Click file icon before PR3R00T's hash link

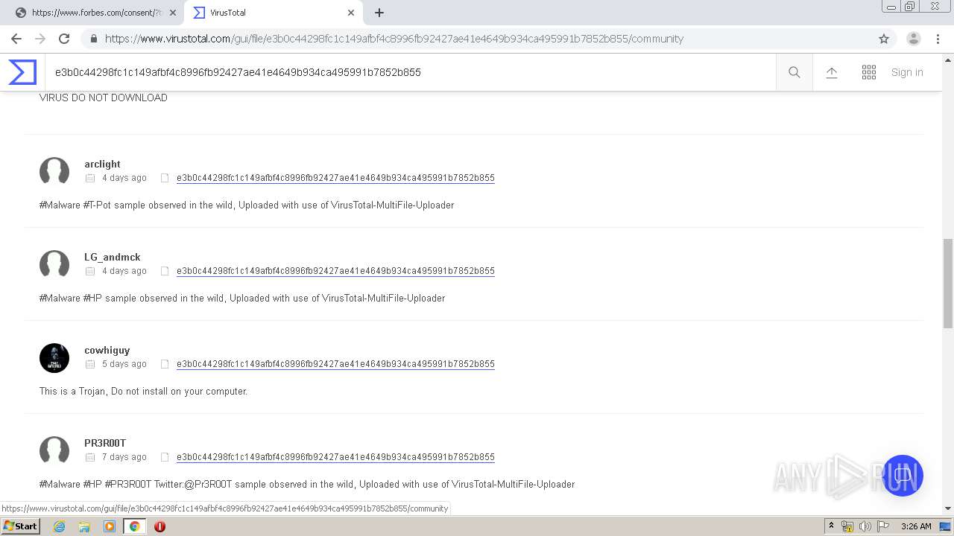pos(165,457)
